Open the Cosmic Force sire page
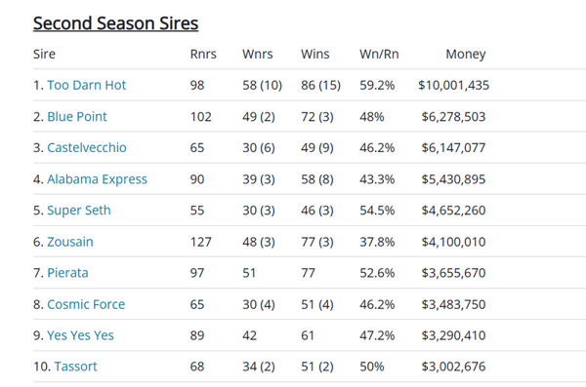The image size is (586, 387). point(86,304)
